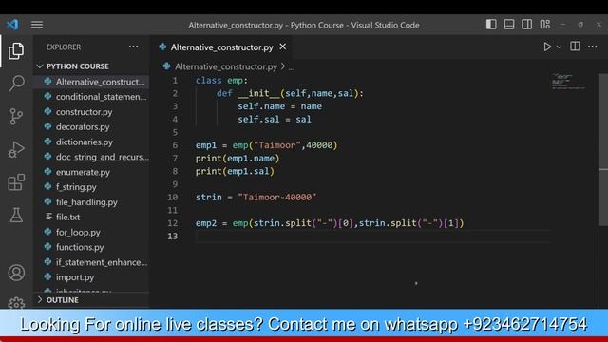The width and height of the screenshot is (608, 342).
Task: Open the Extensions view icon
Action: click(x=16, y=181)
